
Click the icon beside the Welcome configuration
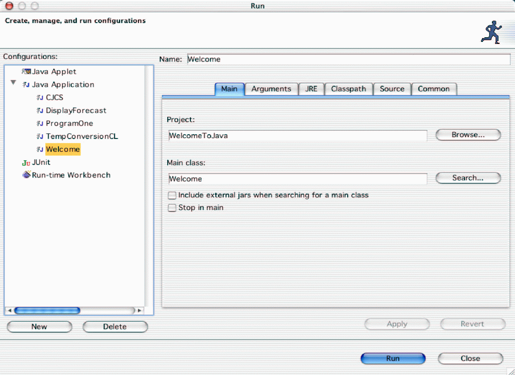(x=40, y=149)
